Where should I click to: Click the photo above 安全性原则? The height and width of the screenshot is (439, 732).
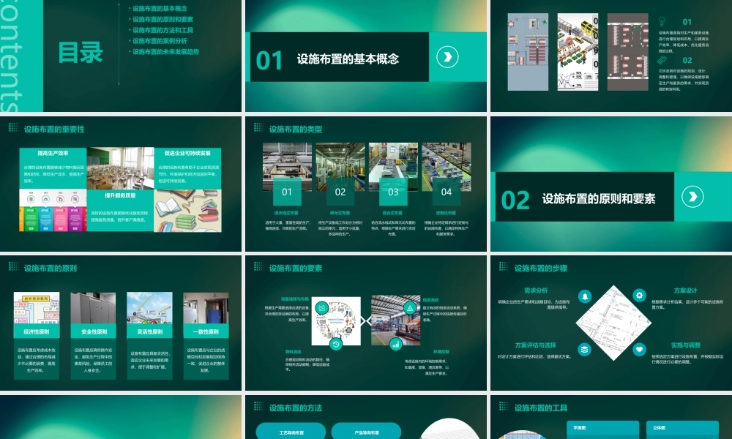(94, 308)
